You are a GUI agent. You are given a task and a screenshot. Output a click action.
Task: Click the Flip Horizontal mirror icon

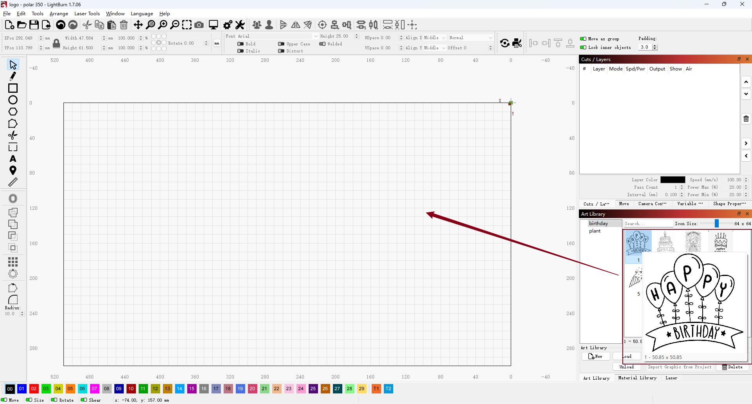296,25
